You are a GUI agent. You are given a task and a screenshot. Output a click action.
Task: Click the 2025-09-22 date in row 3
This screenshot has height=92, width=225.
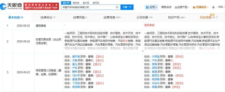pos(23,72)
